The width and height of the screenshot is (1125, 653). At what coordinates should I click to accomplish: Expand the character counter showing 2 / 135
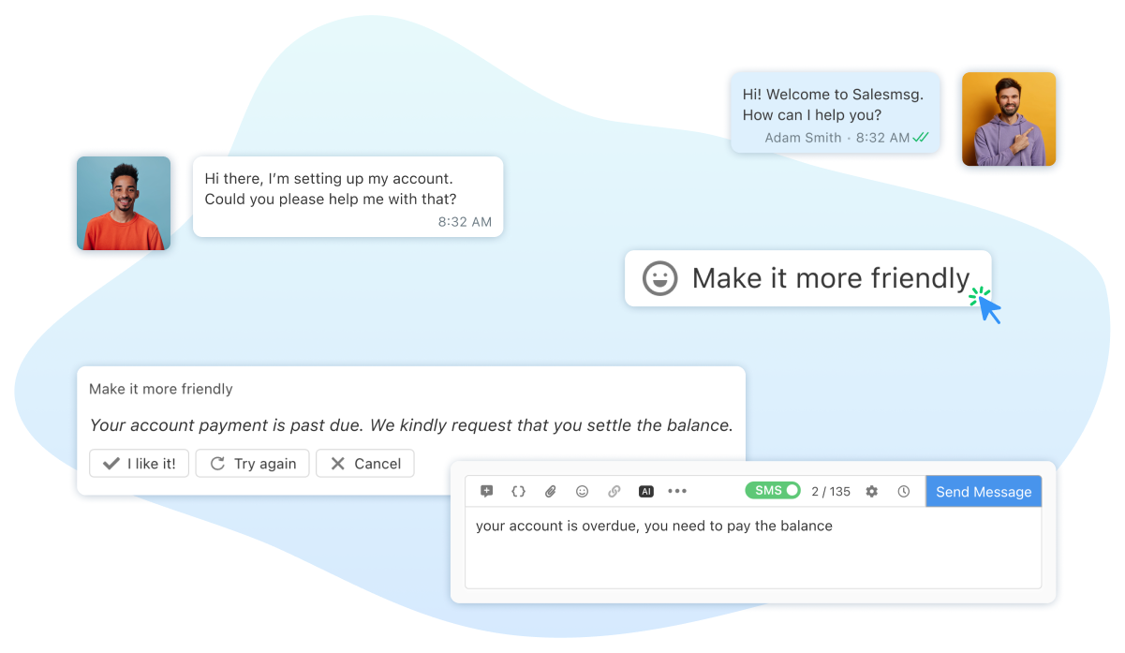click(831, 491)
